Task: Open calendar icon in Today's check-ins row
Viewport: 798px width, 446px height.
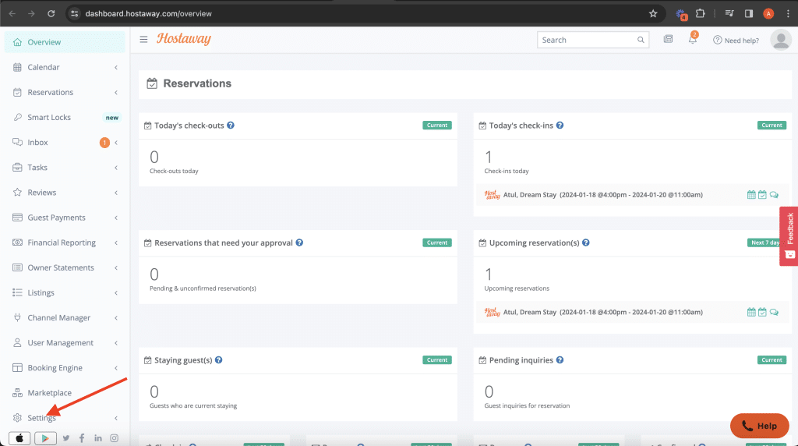Action: click(x=751, y=194)
